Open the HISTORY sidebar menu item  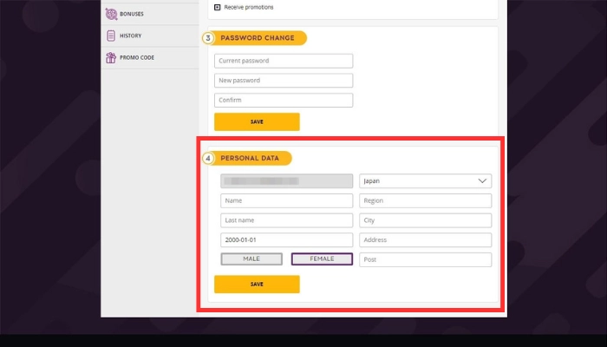(x=150, y=36)
